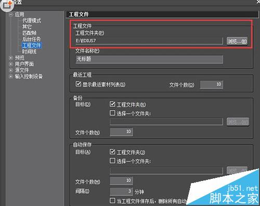Click the 间隔 minutes field showing 3
260x206 pixels.
(x=122, y=191)
